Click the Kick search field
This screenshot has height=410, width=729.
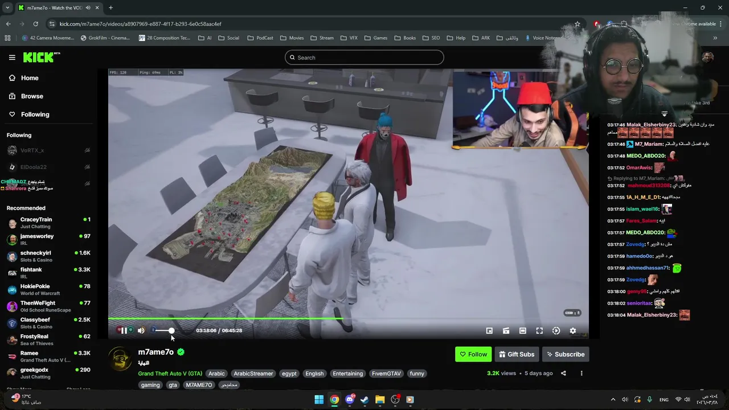tap(364, 58)
